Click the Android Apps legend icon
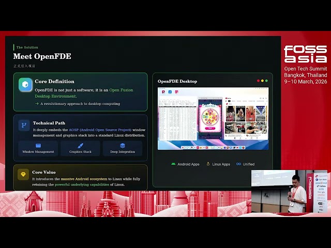The width and height of the screenshot is (331, 248). click(173, 164)
